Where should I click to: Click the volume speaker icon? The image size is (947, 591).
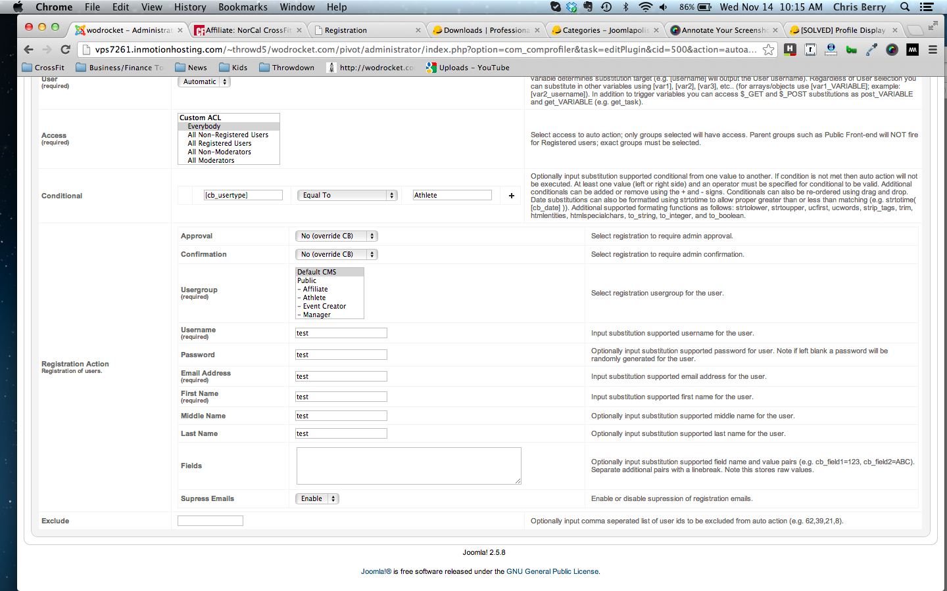(x=664, y=7)
